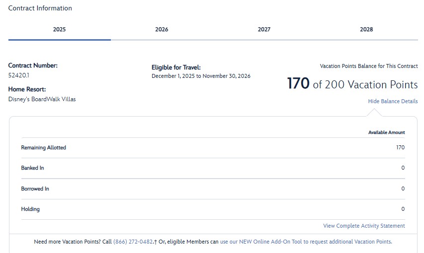424x253 pixels.
Task: Click the Banked In row label
Action: (33, 168)
